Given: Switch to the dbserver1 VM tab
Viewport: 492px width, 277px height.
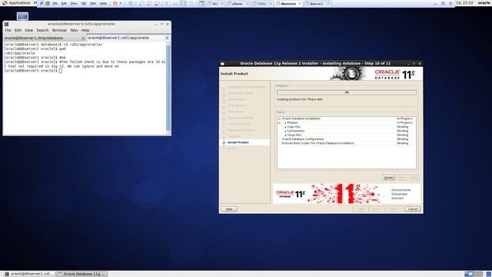Looking at the screenshot, I should [x=288, y=4].
